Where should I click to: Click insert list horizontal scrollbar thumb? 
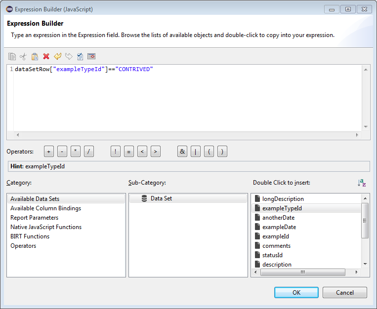click(303, 272)
